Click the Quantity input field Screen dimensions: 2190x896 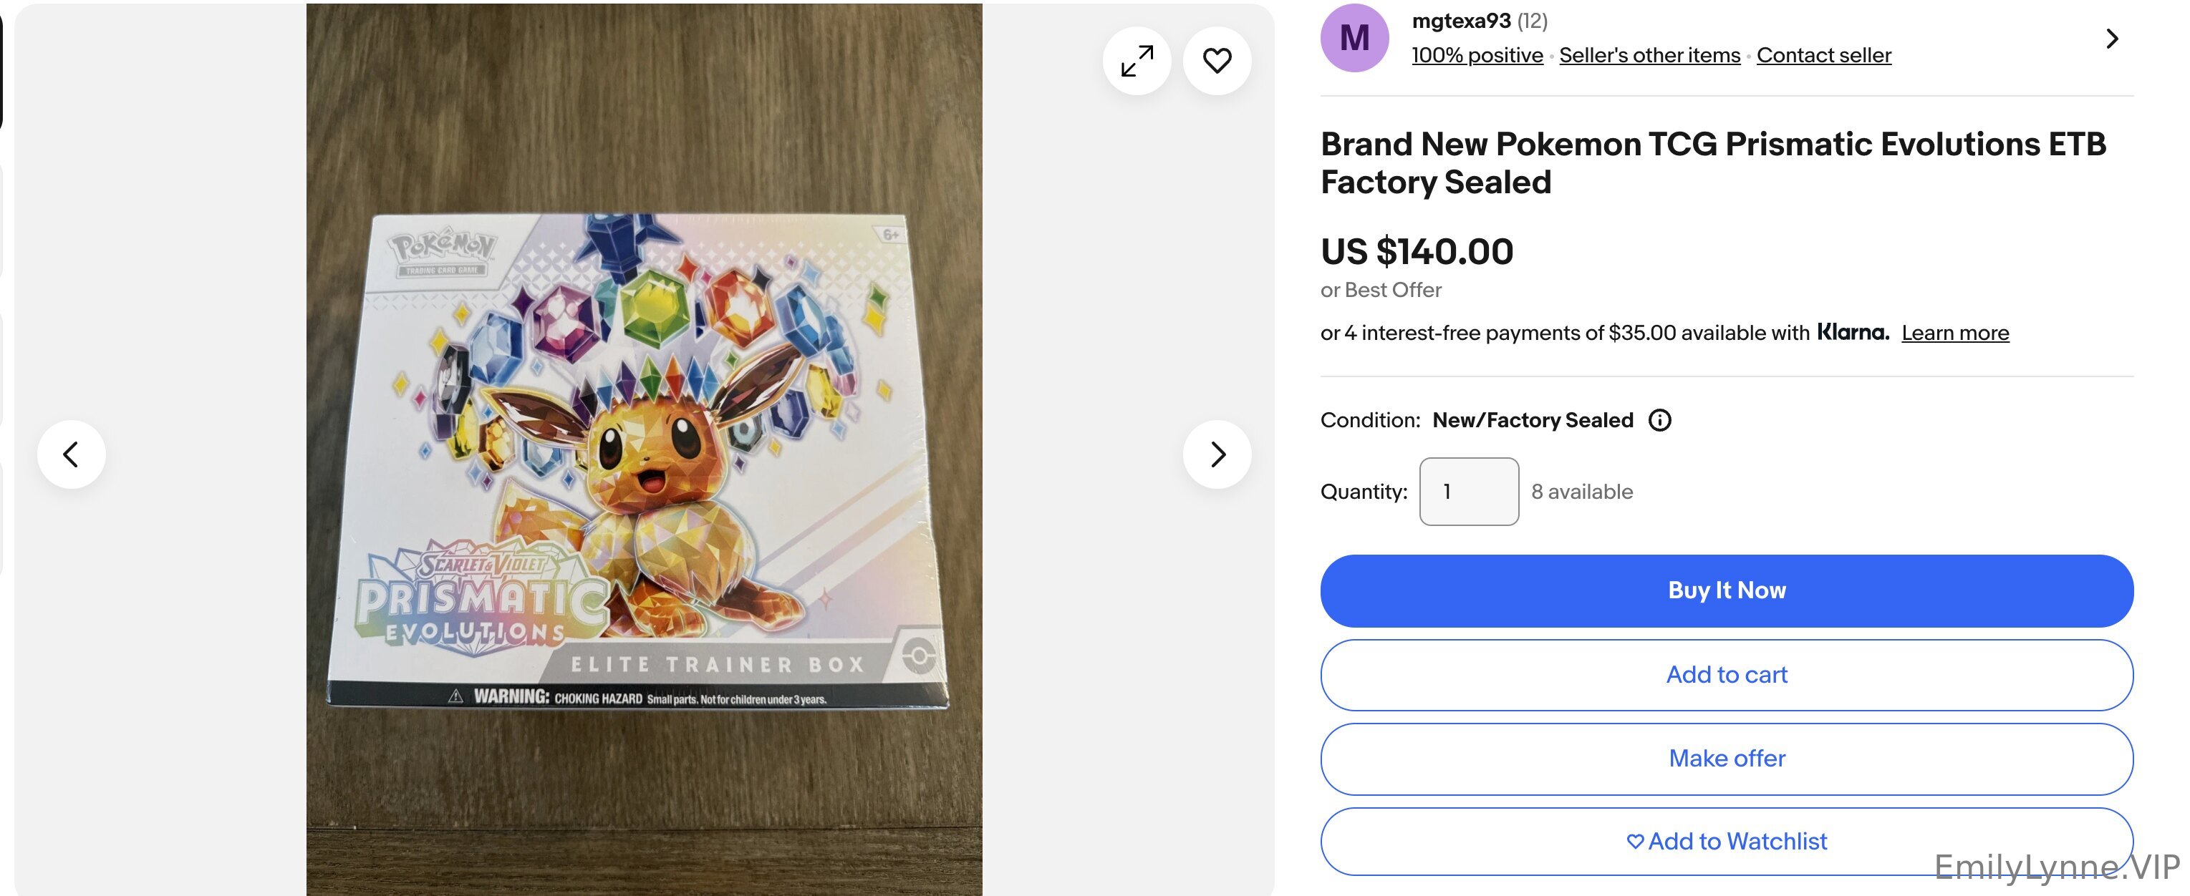pyautogui.click(x=1468, y=492)
